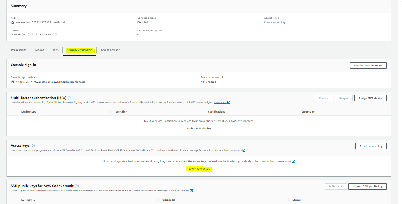Switch to the Permissions tab
This screenshot has width=402, height=204.
click(19, 50)
